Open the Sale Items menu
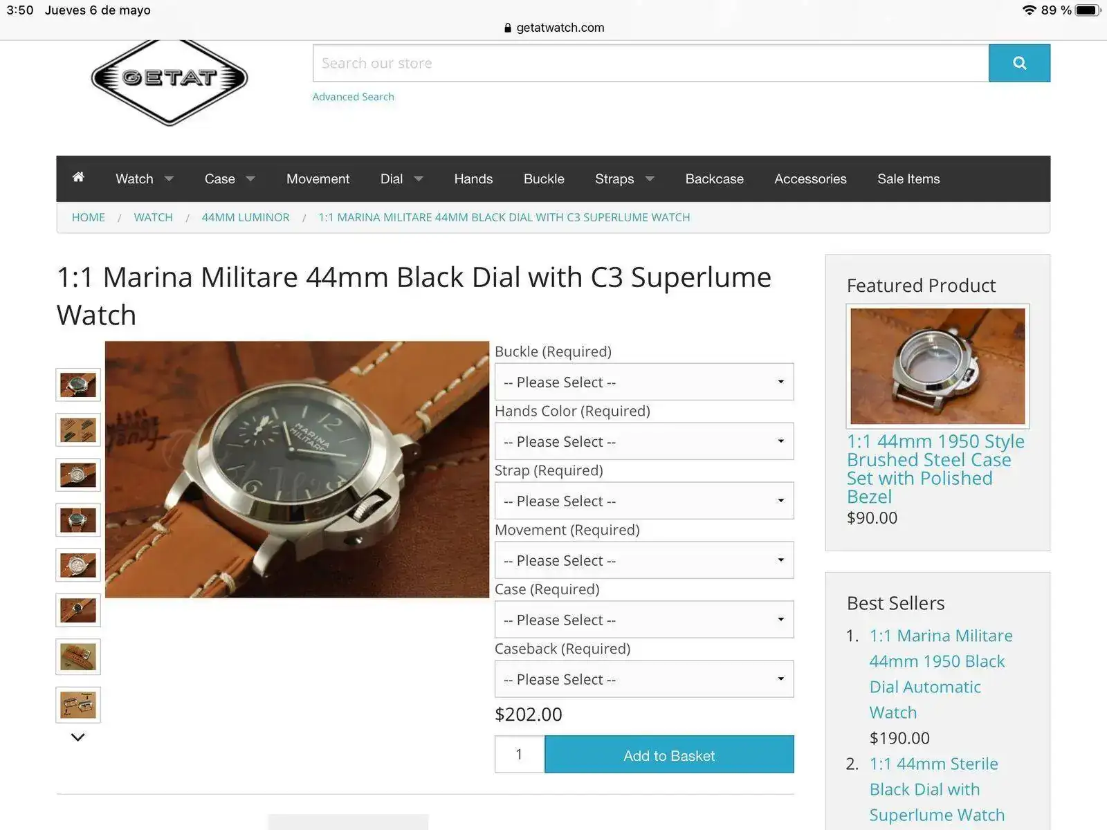1107x830 pixels. point(908,178)
